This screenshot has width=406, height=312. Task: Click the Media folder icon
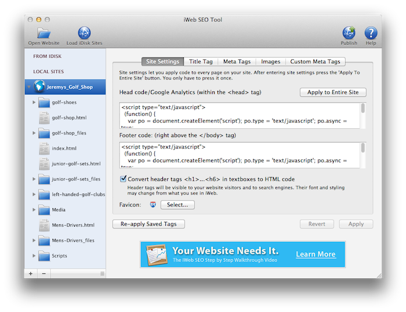click(44, 210)
